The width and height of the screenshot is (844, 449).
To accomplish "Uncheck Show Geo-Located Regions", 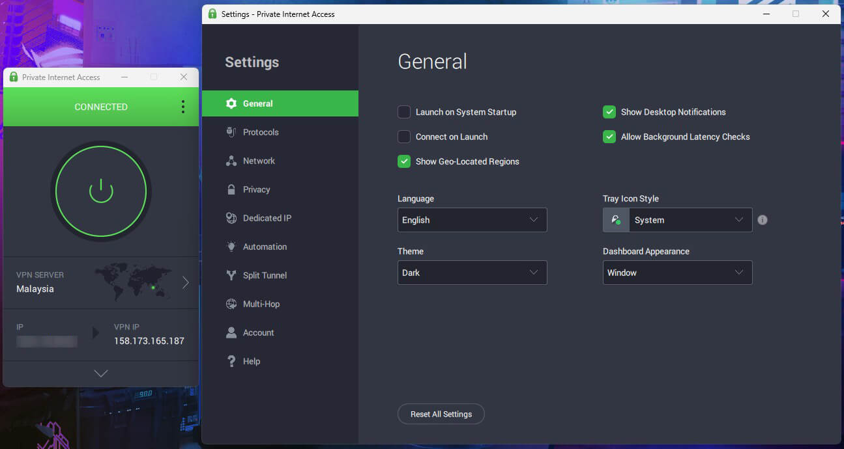I will pyautogui.click(x=404, y=161).
